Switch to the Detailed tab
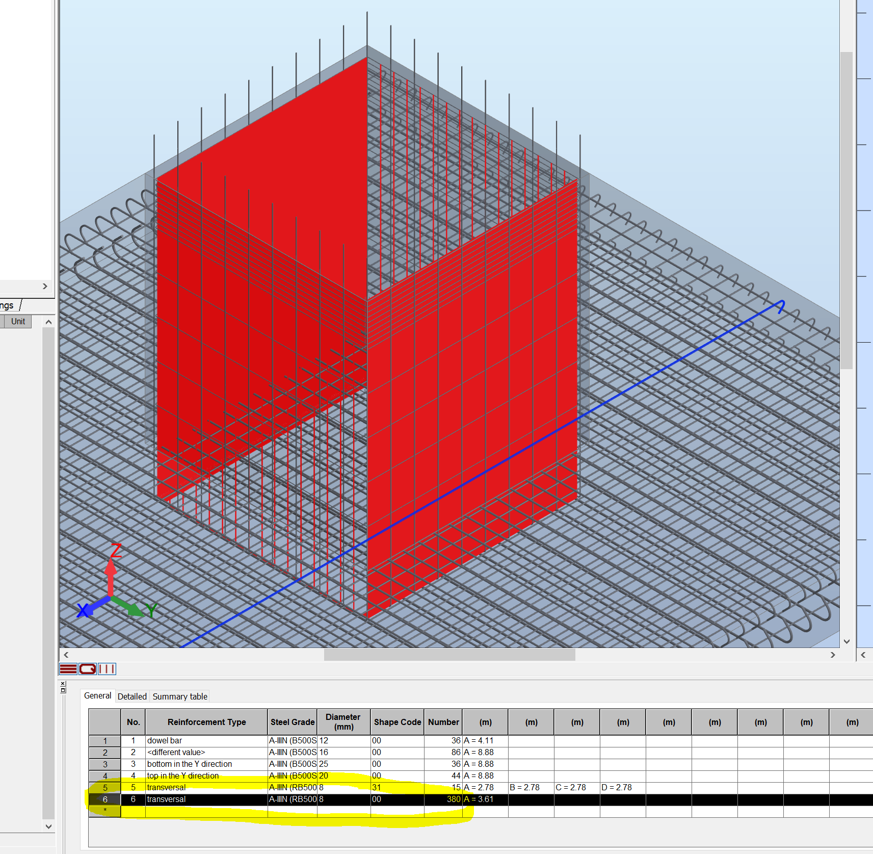 pyautogui.click(x=132, y=696)
